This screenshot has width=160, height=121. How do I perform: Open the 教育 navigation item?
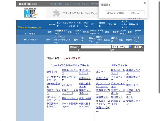click(76, 40)
